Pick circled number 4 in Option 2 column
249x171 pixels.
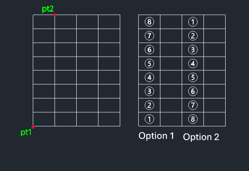(x=193, y=64)
